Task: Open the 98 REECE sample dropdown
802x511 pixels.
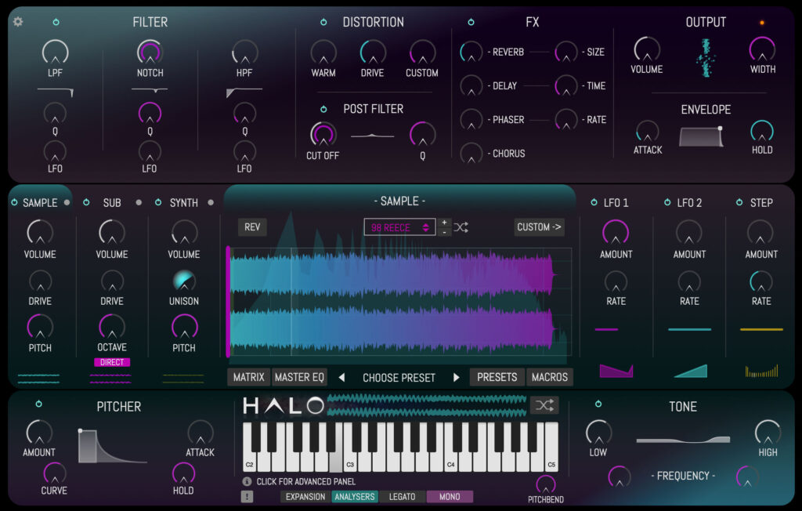Action: coord(400,227)
